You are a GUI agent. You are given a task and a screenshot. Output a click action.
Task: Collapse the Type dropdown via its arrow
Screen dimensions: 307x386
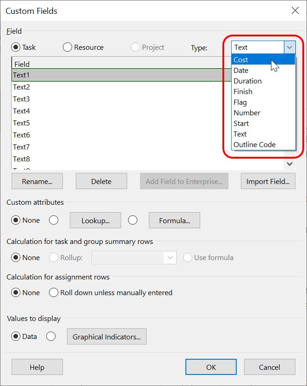click(290, 47)
